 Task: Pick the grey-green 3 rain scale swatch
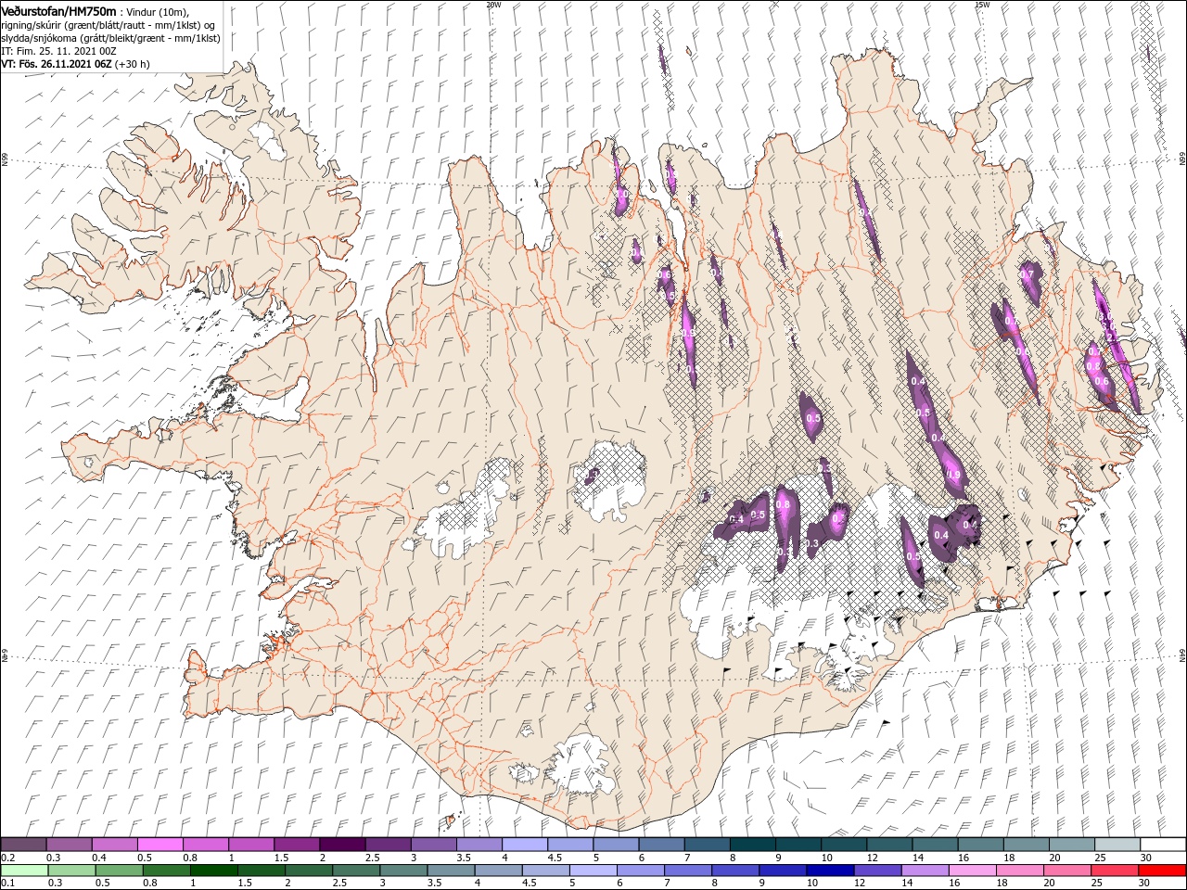(403, 870)
